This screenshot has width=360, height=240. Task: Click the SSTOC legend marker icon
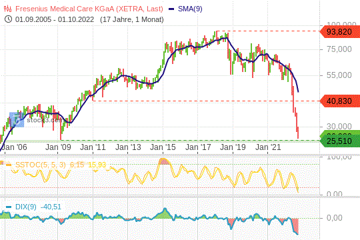click(x=9, y=165)
